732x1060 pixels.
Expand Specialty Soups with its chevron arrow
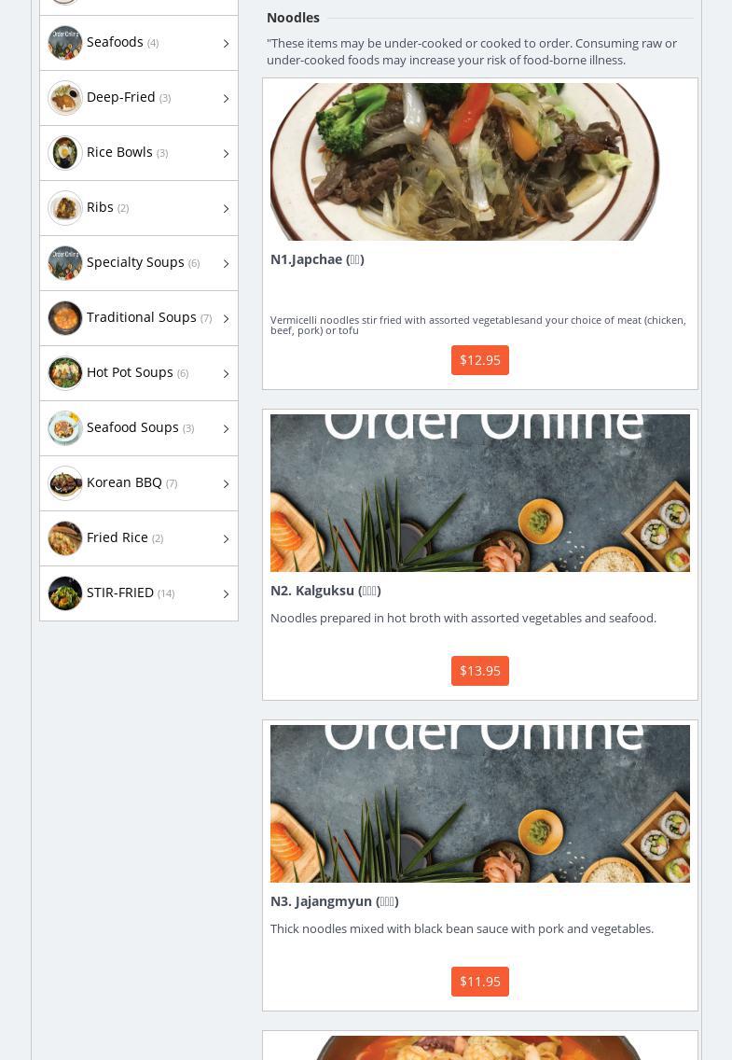(x=226, y=264)
